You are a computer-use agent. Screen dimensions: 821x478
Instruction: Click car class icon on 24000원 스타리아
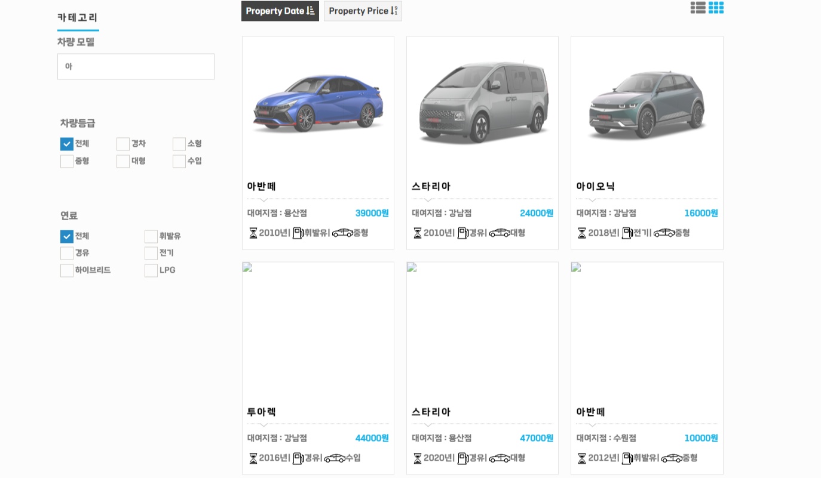(x=500, y=233)
